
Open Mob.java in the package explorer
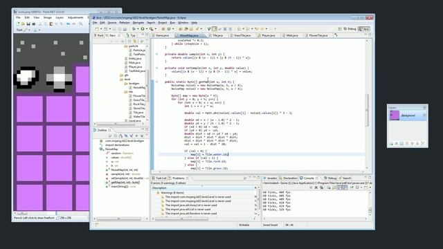134,63
